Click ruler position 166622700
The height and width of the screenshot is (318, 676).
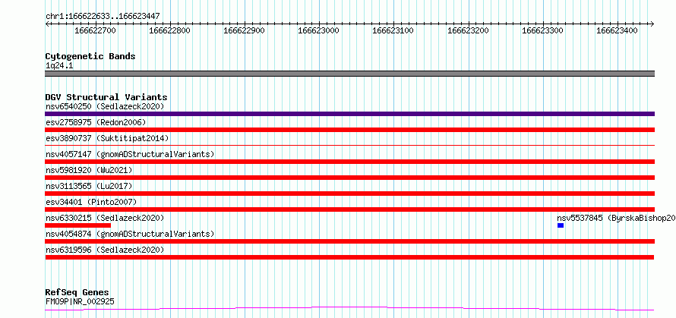(x=95, y=30)
